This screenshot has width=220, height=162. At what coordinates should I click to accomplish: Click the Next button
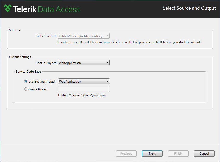[152, 153]
